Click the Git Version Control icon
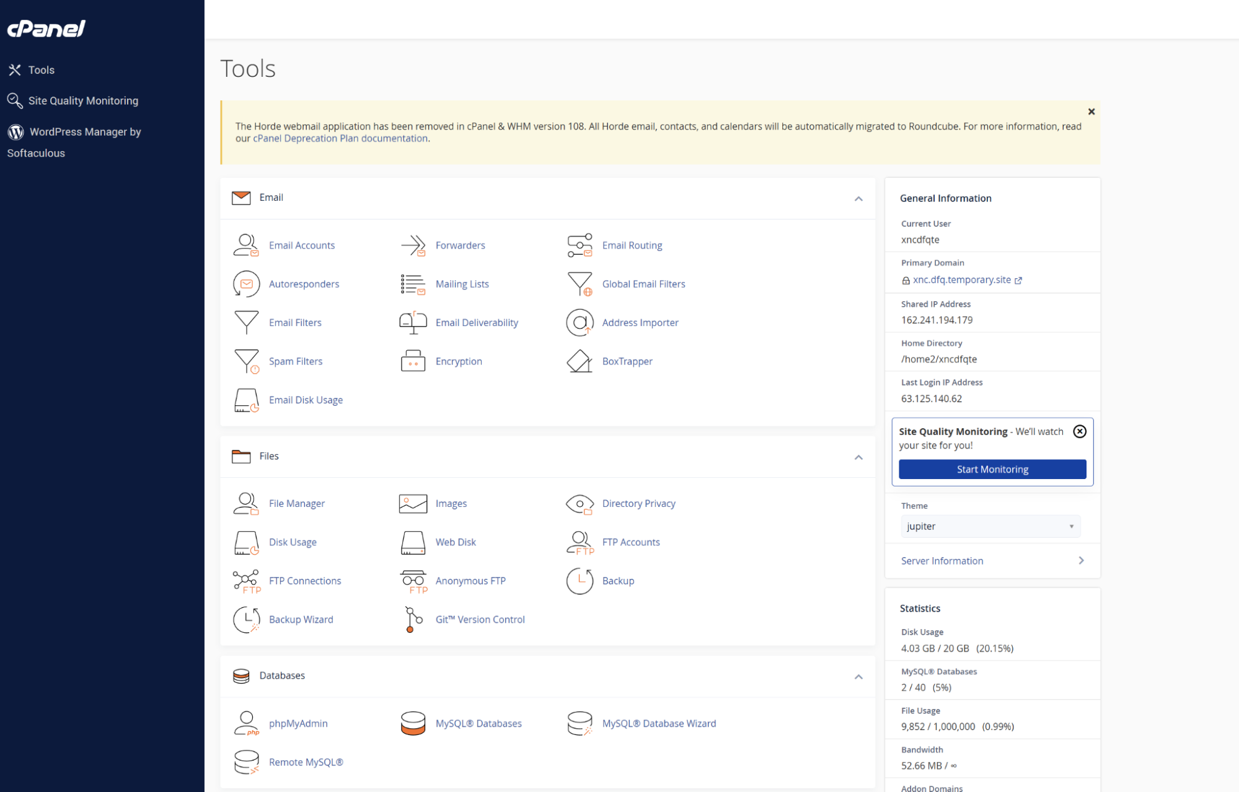Viewport: 1239px width, 792px height. coord(413,620)
